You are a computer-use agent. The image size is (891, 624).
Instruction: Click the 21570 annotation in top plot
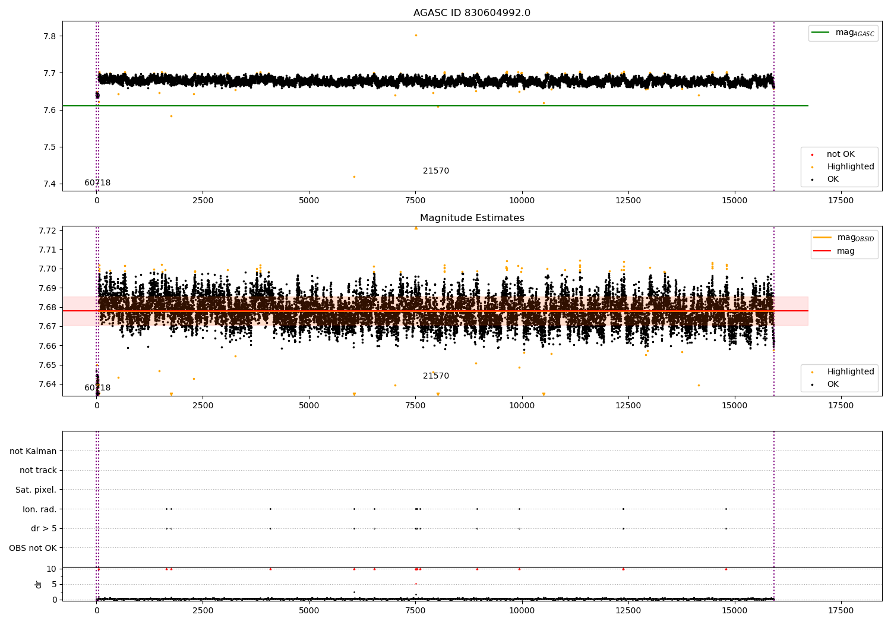[436, 171]
